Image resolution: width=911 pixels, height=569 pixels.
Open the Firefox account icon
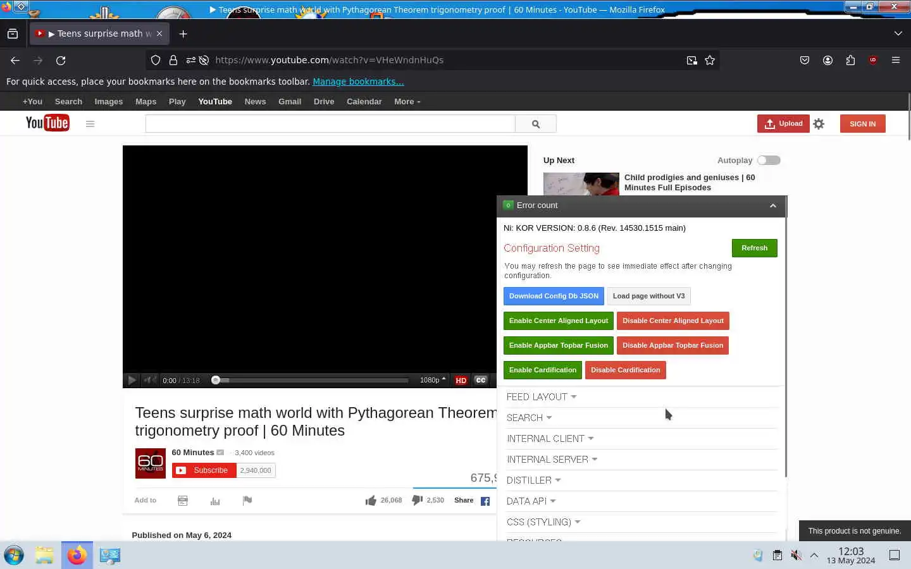[827, 60]
